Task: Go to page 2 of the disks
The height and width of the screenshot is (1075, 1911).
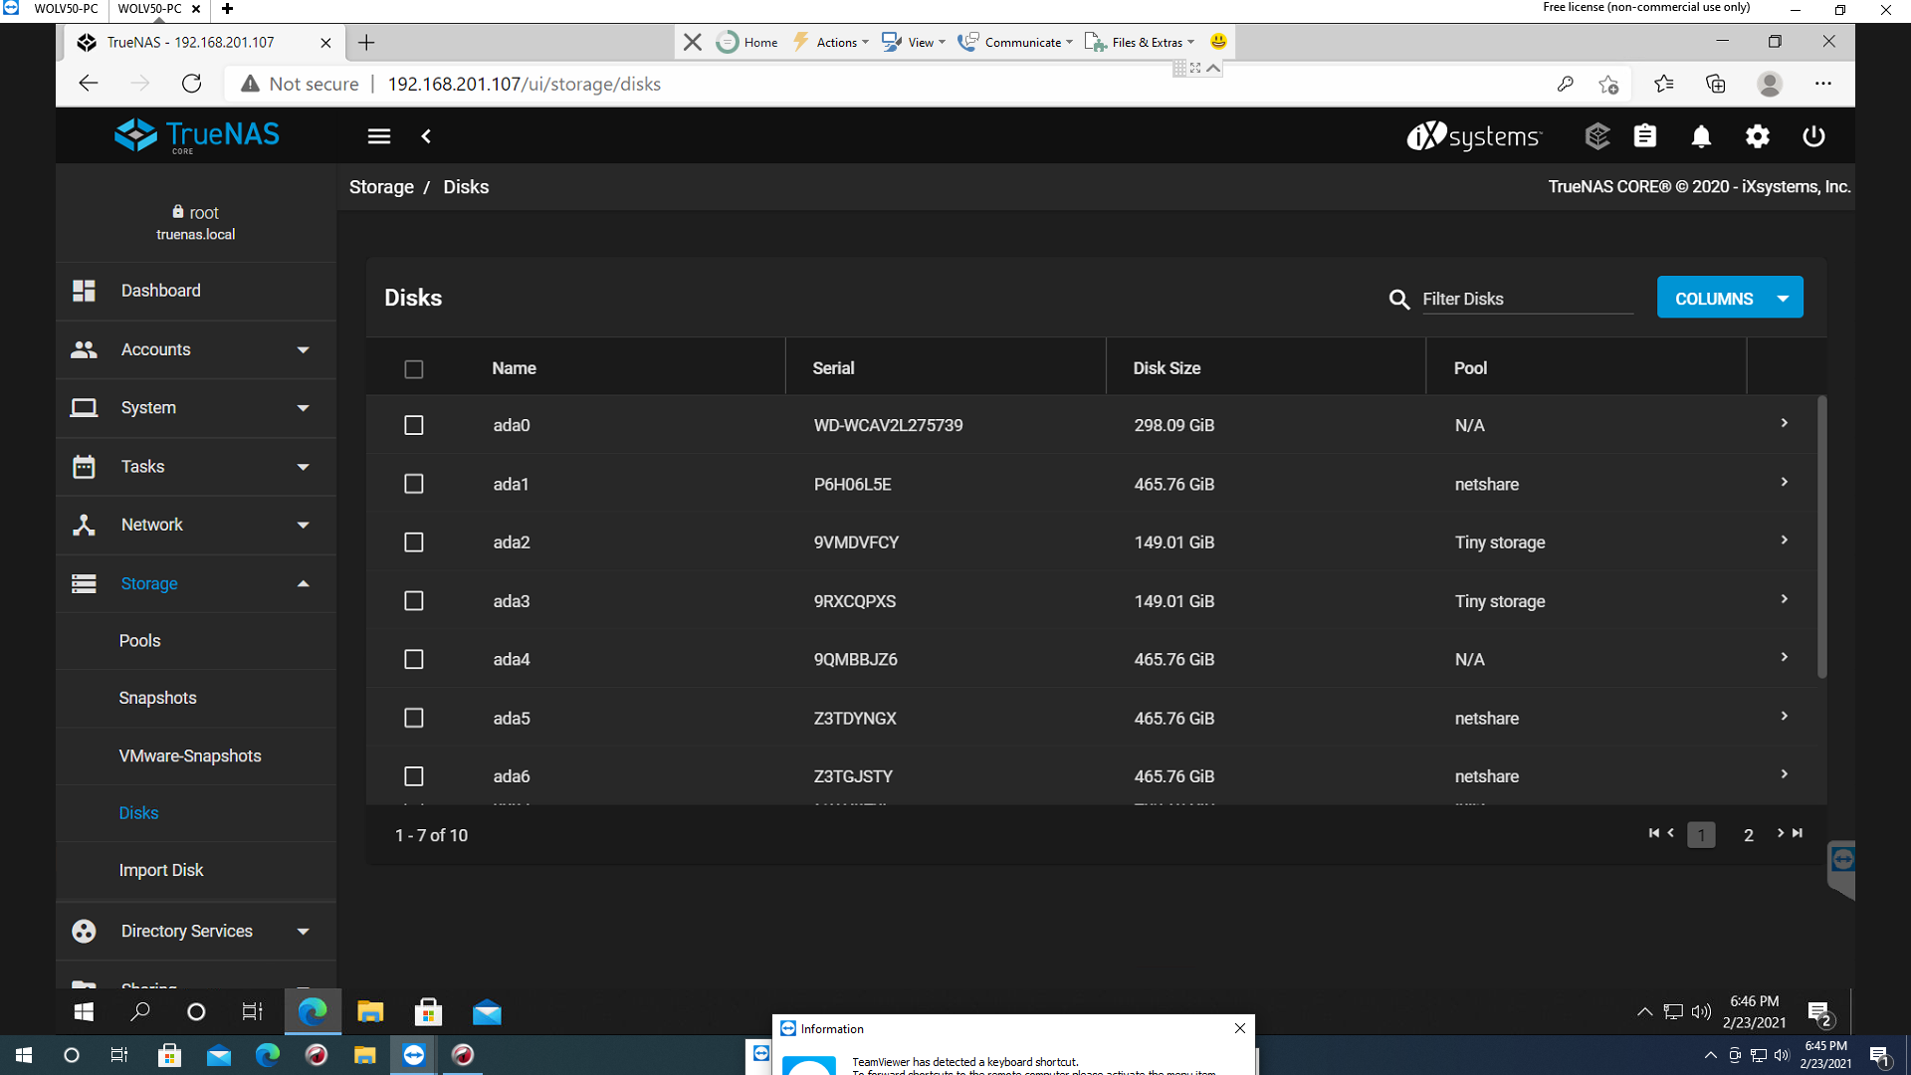Action: pos(1748,835)
